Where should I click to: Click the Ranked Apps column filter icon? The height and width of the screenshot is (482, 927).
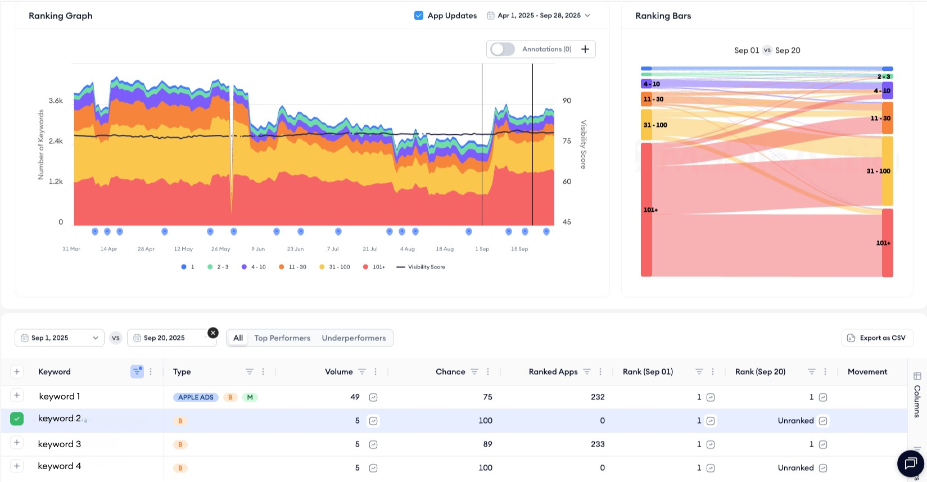587,372
